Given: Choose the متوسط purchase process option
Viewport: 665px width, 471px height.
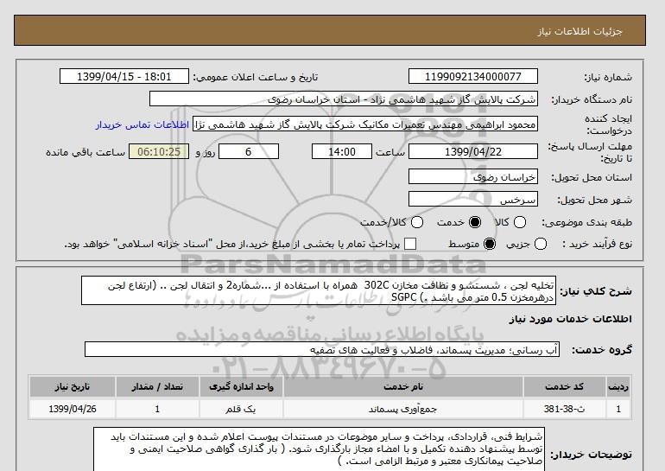Looking at the screenshot, I should pyautogui.click(x=490, y=244).
